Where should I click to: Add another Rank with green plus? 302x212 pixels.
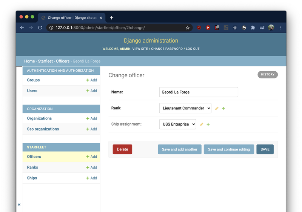pos(223,108)
